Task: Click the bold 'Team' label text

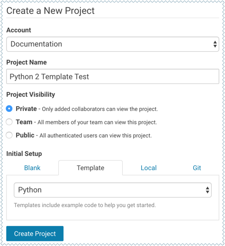Action: (x=24, y=122)
